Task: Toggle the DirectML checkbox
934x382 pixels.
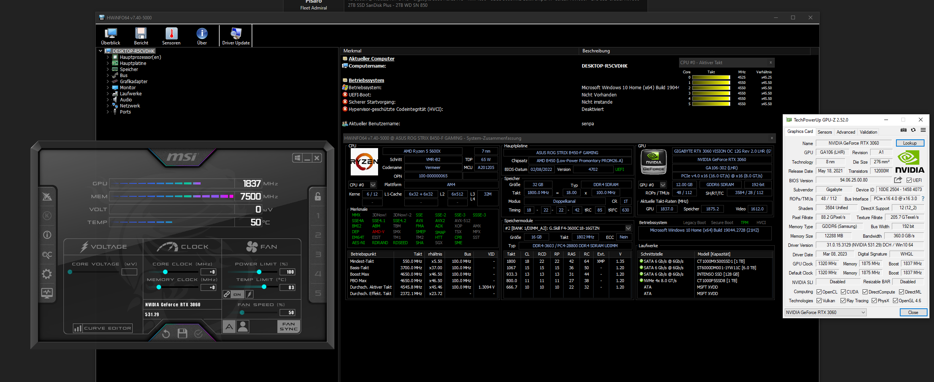Action: coord(902,292)
